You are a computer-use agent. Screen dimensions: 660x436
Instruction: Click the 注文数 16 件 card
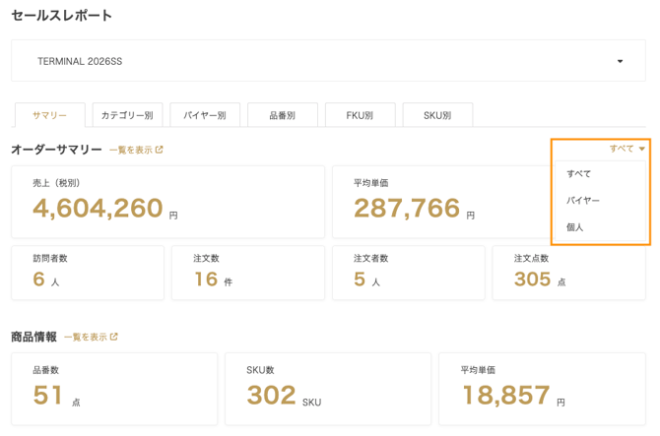pos(247,273)
